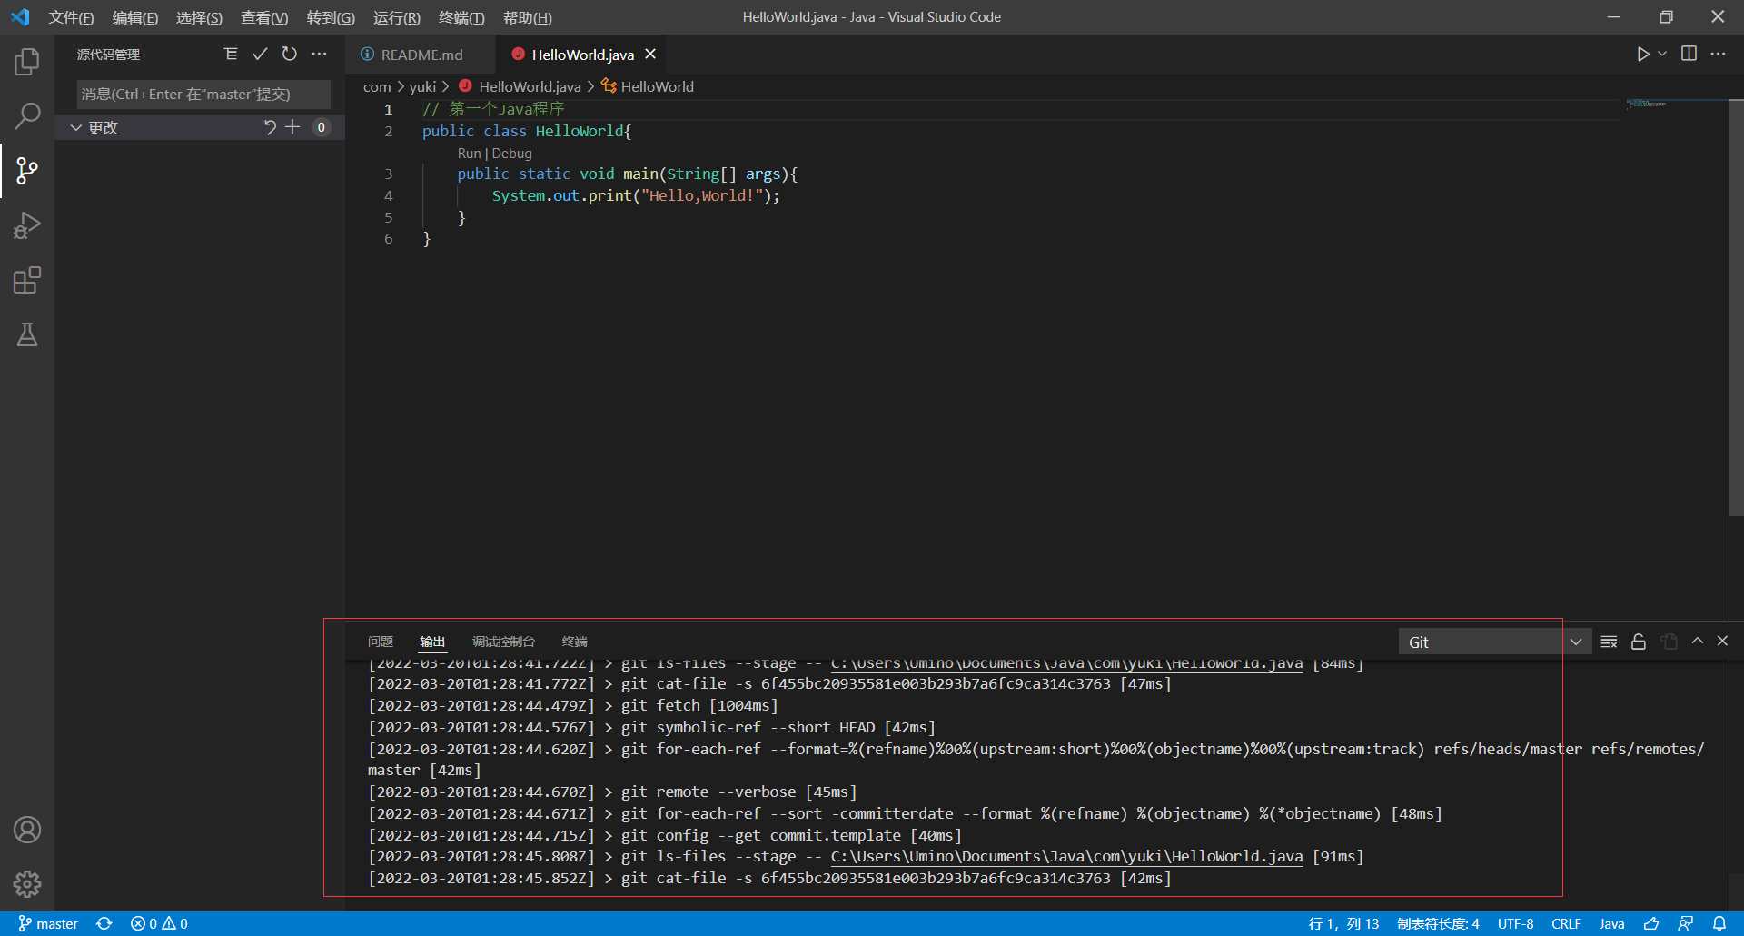Toggle output scroll lock

tap(1639, 642)
